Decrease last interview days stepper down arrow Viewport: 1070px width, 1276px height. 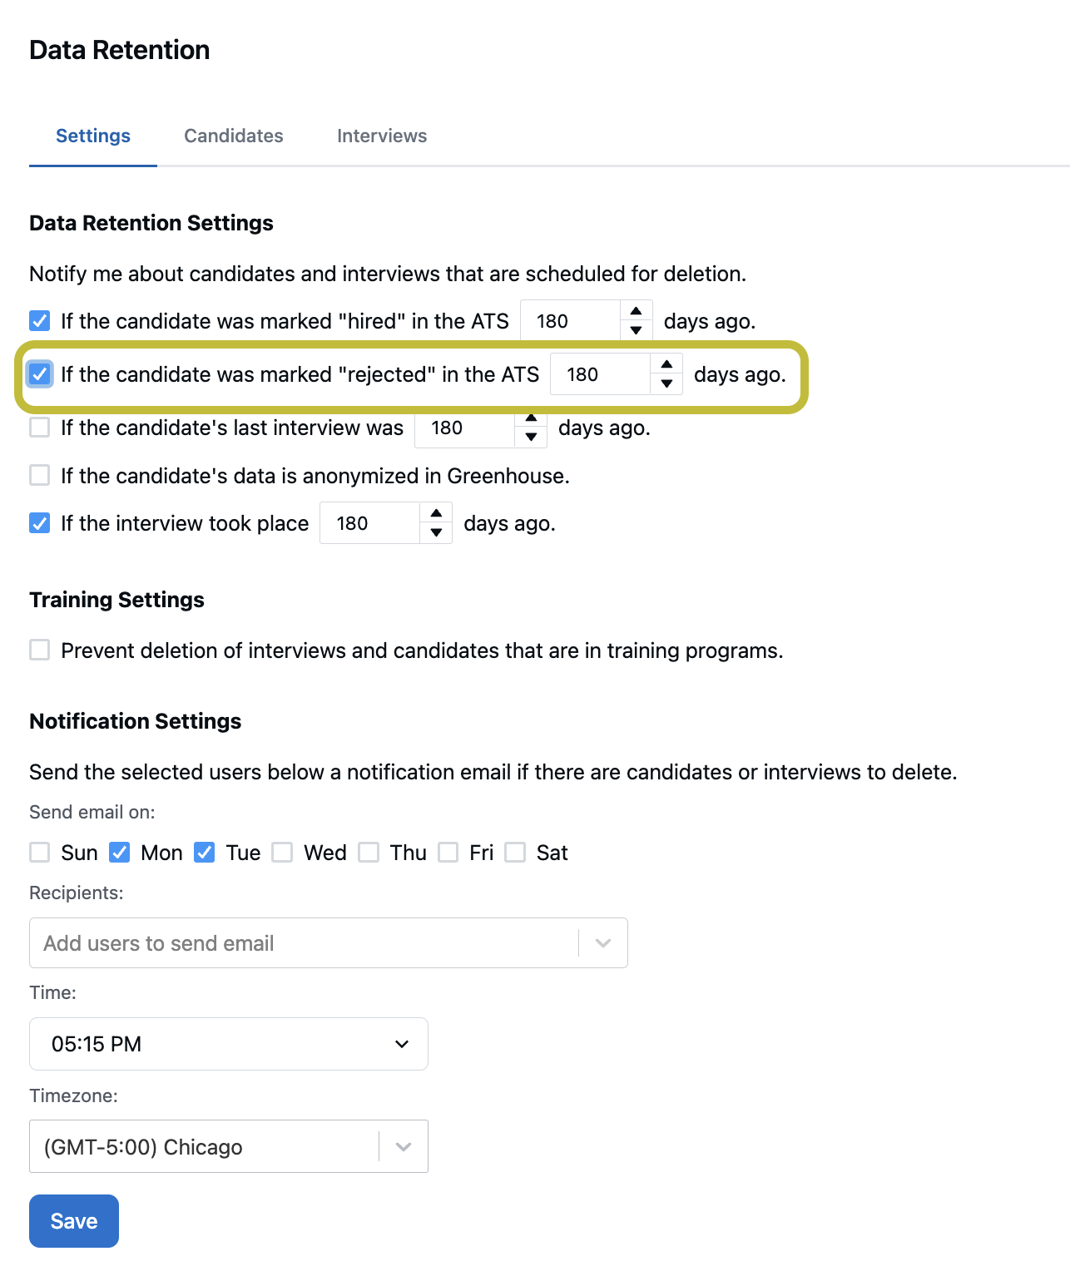(531, 437)
